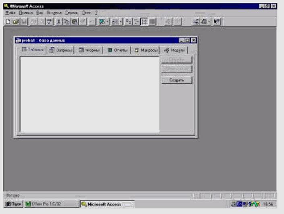The height and width of the screenshot is (214, 284).
Task: Open the Сервис menu
Action: (x=72, y=13)
